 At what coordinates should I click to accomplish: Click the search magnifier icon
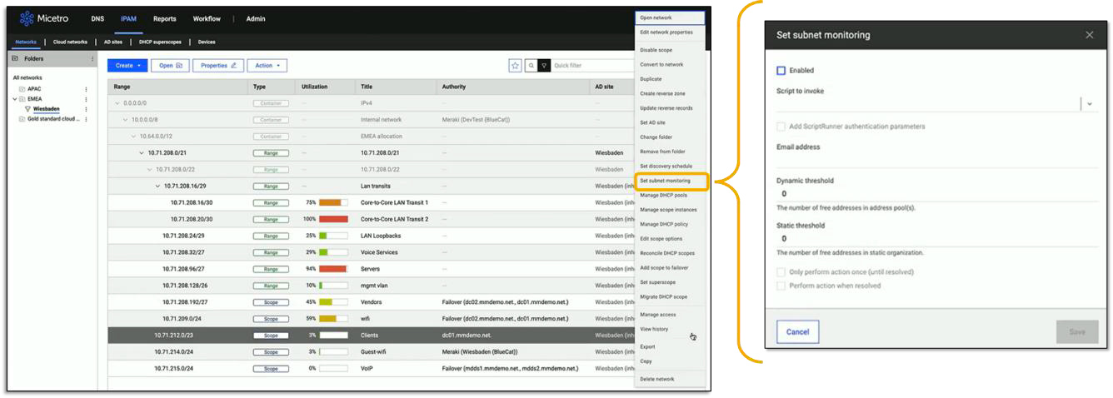(x=531, y=65)
